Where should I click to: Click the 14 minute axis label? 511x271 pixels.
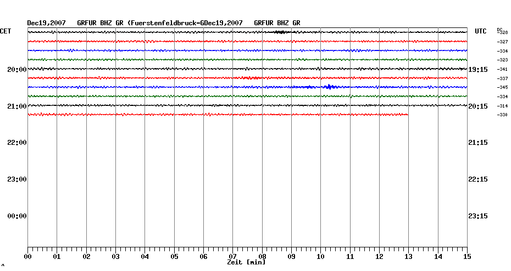point(438,257)
